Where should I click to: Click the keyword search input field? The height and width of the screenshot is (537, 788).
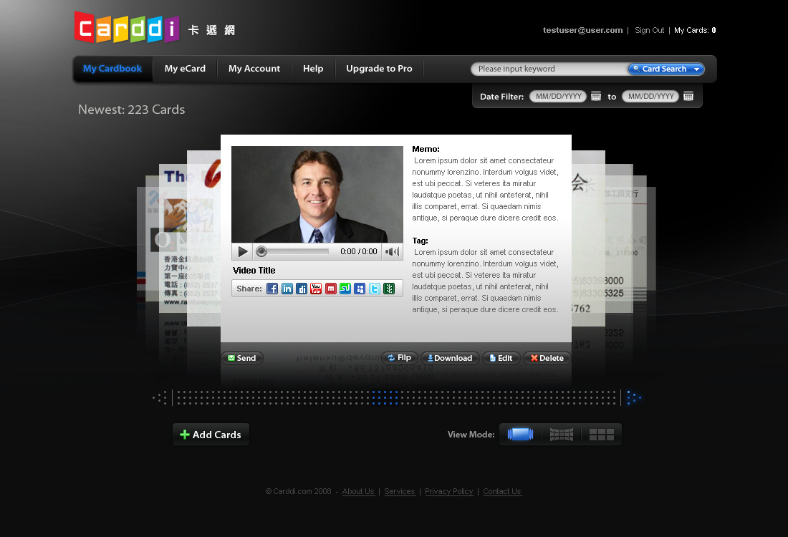click(x=548, y=69)
